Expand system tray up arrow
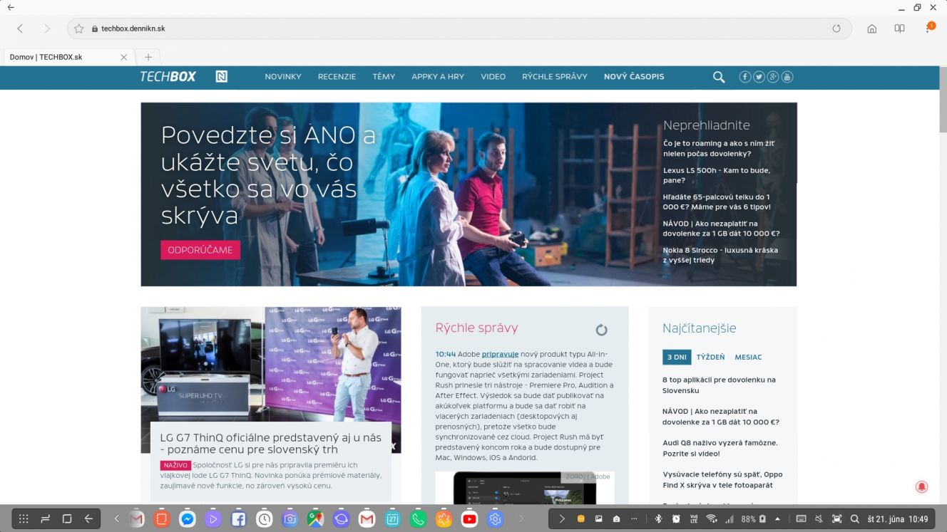 (777, 519)
